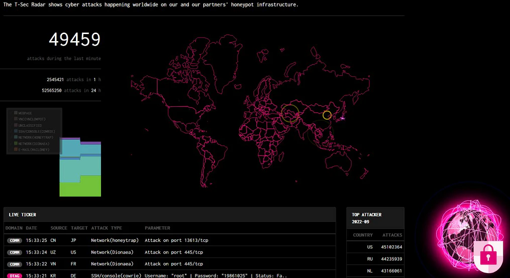510x278 pixels.
Task: Click the 45102364 attacks value
Action: (x=391, y=247)
